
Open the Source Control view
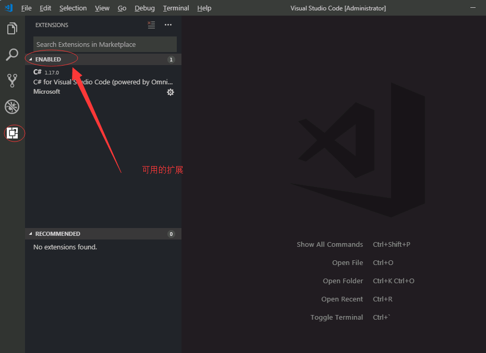click(12, 80)
